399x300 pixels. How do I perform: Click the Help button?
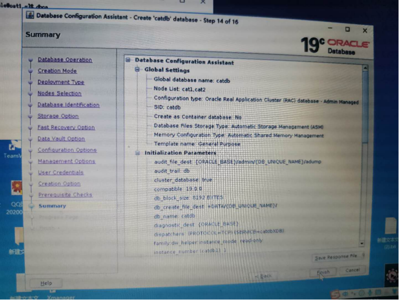click(x=47, y=283)
